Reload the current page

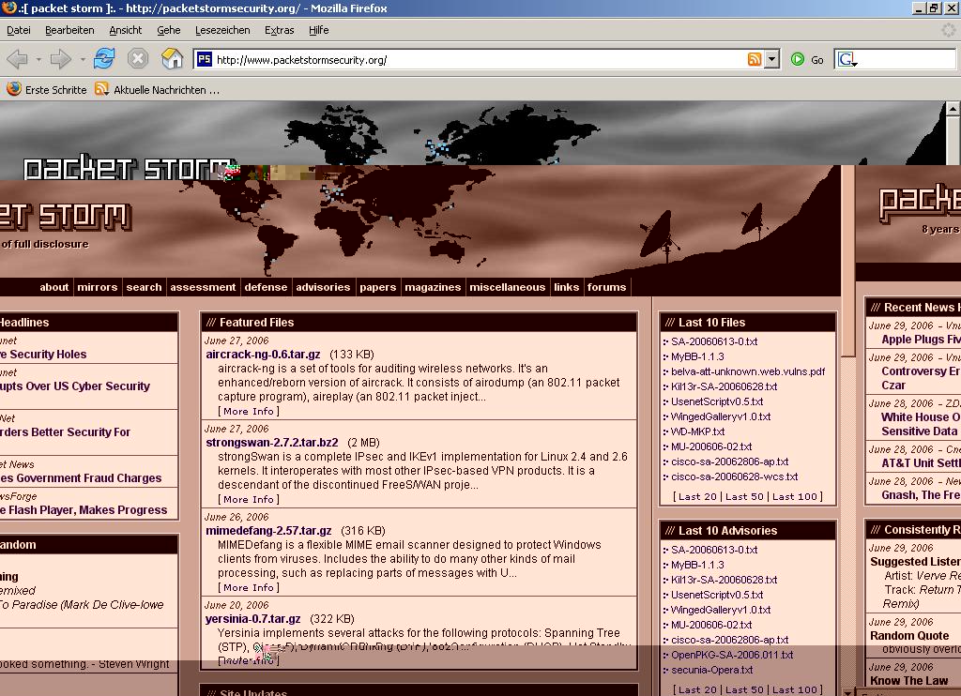coord(104,59)
